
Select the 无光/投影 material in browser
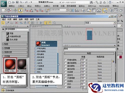coord(12,40)
